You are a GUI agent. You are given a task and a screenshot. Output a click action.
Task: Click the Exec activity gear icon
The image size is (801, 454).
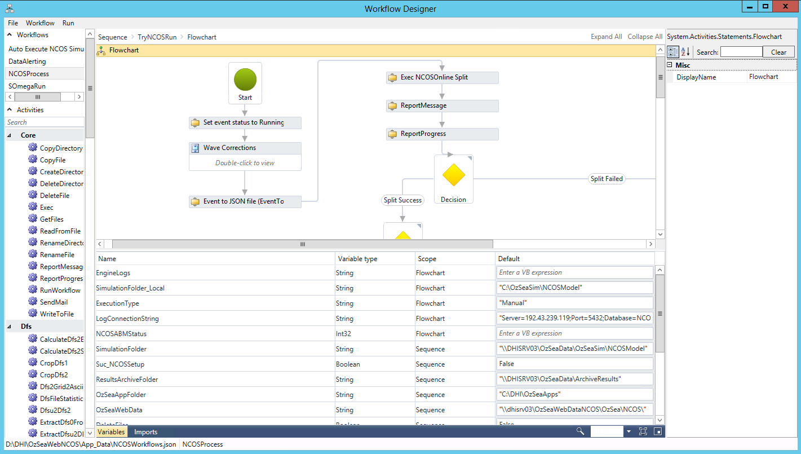(33, 207)
